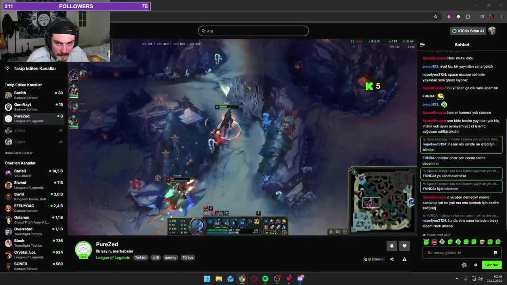Insert the red angry face emote

[434, 242]
